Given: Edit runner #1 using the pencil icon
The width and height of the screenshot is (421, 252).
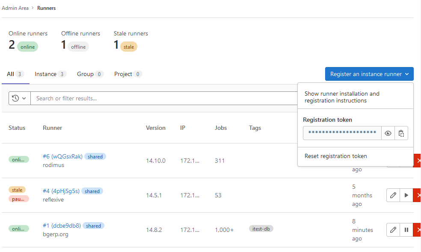Looking at the screenshot, I should click(x=393, y=229).
